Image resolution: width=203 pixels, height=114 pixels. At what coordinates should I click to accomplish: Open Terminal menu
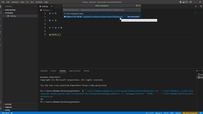coord(39,2)
